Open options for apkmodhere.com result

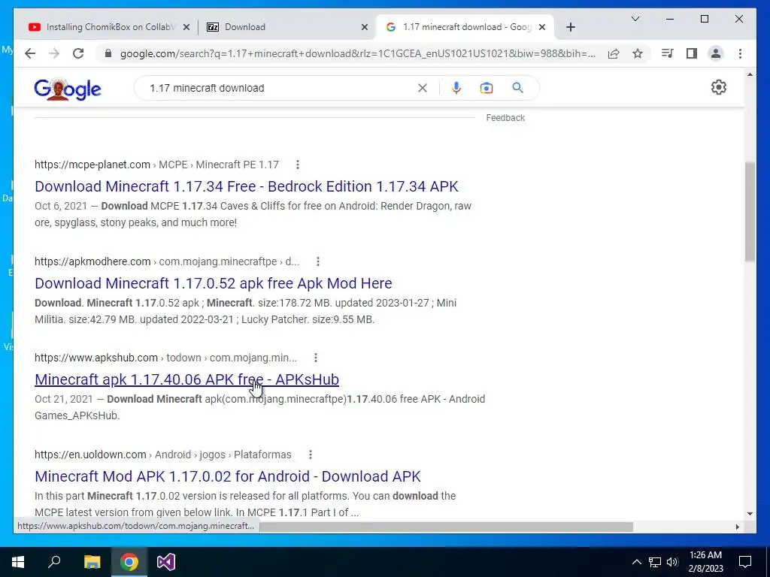pyautogui.click(x=318, y=261)
